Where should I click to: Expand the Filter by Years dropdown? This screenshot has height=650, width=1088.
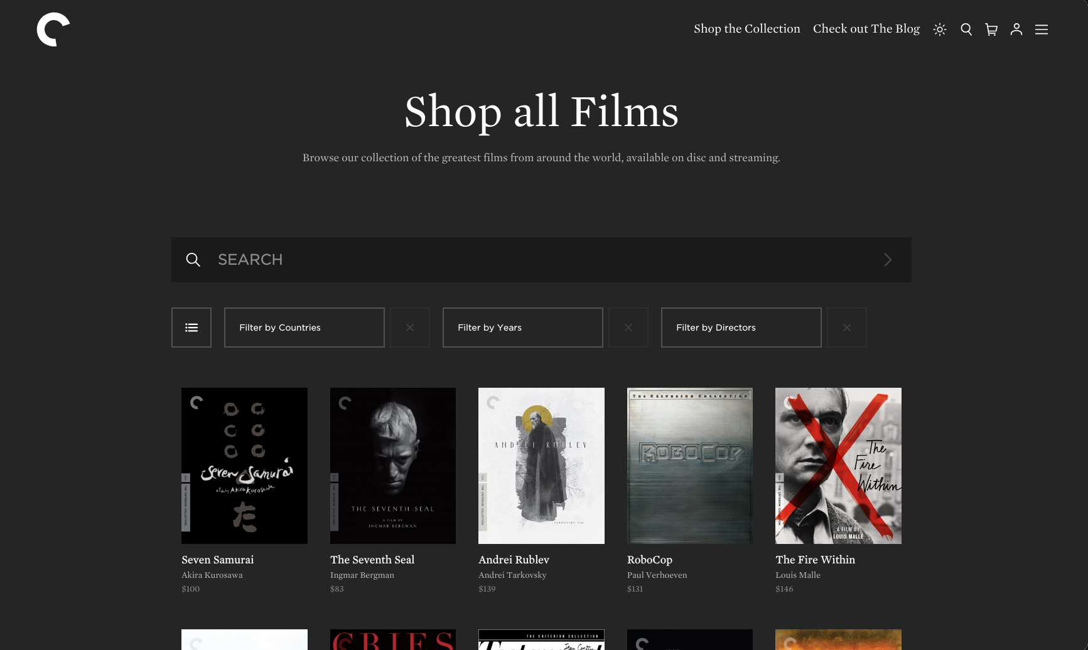pyautogui.click(x=522, y=328)
